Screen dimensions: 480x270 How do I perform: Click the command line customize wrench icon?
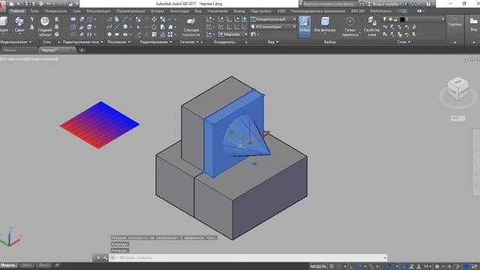tap(105, 258)
